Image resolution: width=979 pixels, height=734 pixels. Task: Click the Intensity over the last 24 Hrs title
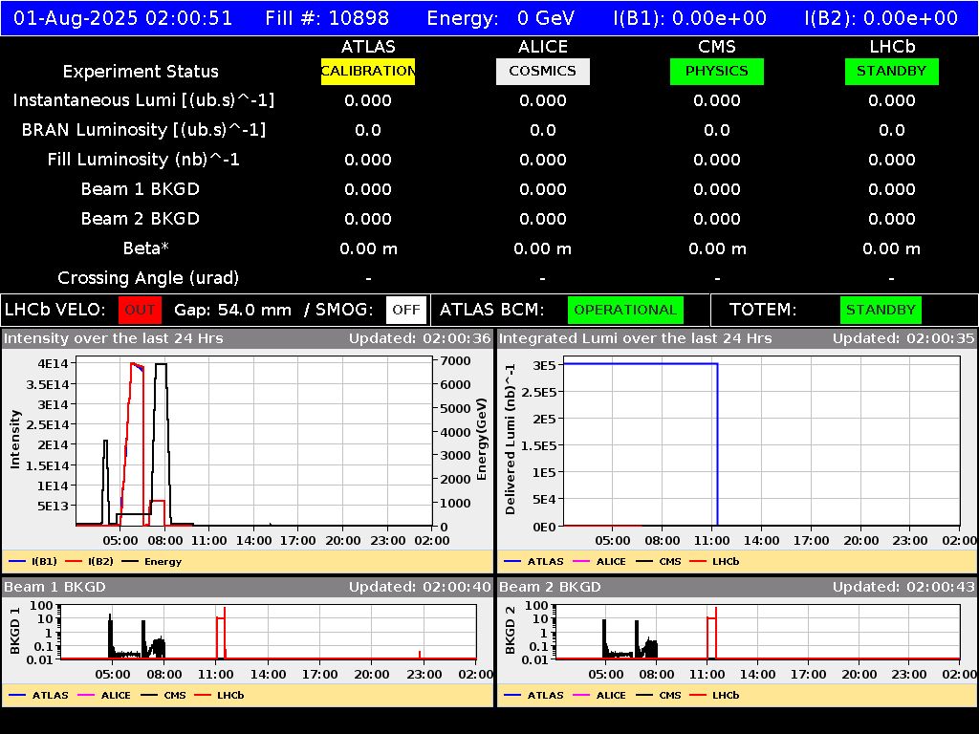(x=114, y=338)
